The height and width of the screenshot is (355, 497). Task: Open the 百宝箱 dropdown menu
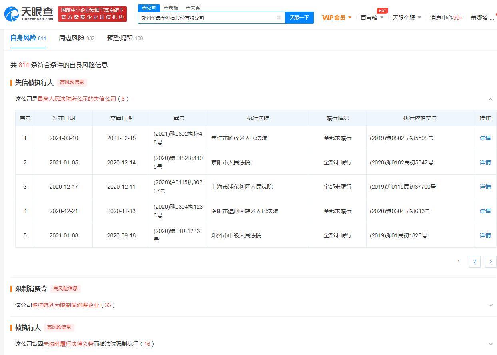pyautogui.click(x=372, y=18)
